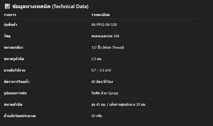Click the "ข้อมูลทางเทคนิค (Technical Data)" heading
This screenshot has width=213, height=126.
pyautogui.click(x=50, y=7)
